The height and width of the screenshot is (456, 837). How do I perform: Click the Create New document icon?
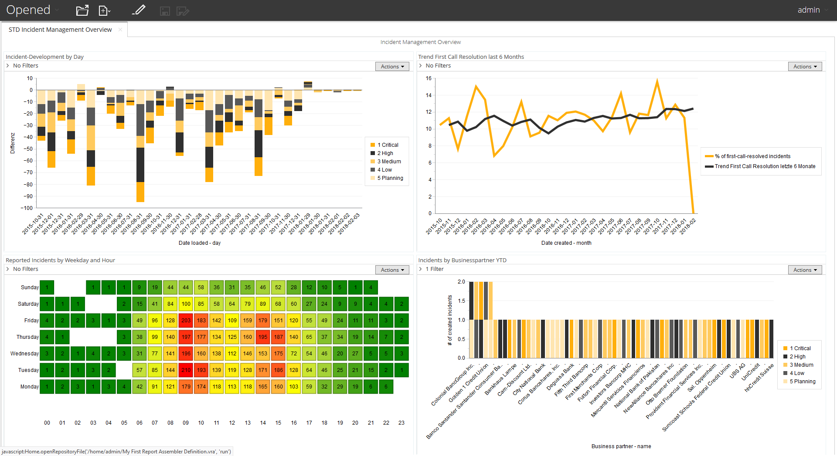(104, 10)
